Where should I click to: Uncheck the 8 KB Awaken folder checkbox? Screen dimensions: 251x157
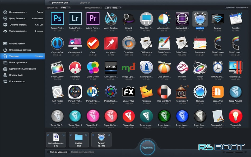[71, 135]
